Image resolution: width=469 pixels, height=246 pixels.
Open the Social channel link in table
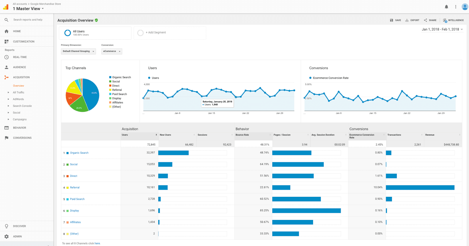[x=74, y=165]
